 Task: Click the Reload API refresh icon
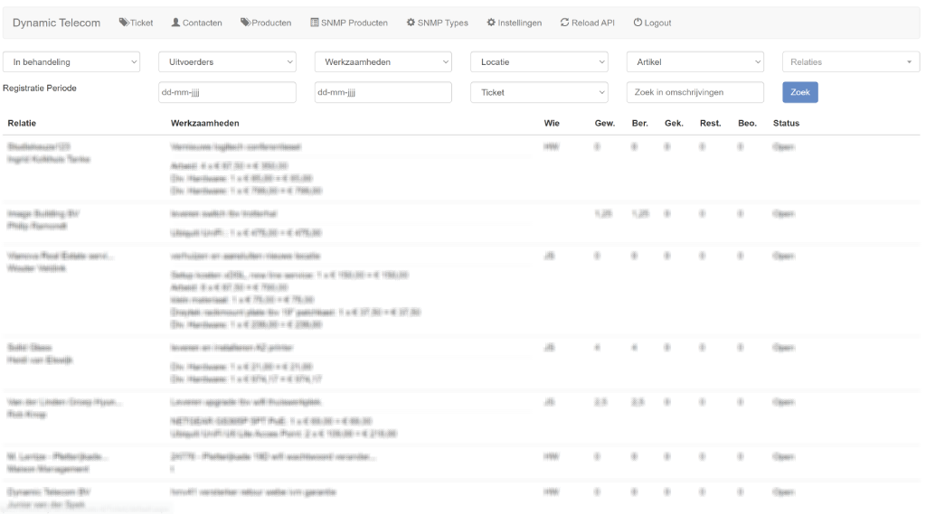click(x=565, y=23)
